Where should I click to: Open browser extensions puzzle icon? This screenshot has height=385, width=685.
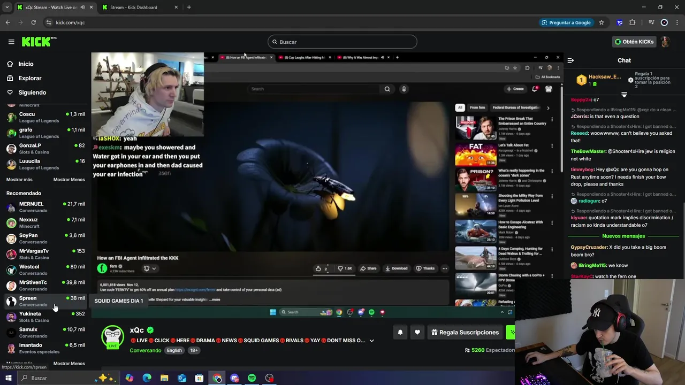(633, 22)
